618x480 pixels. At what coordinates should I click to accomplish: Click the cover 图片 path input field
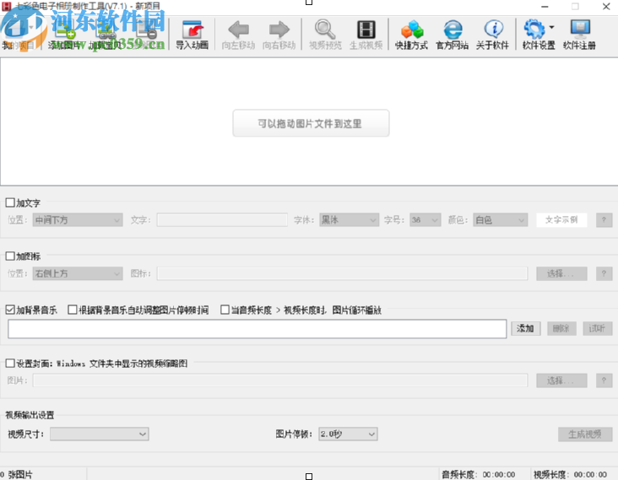280,380
